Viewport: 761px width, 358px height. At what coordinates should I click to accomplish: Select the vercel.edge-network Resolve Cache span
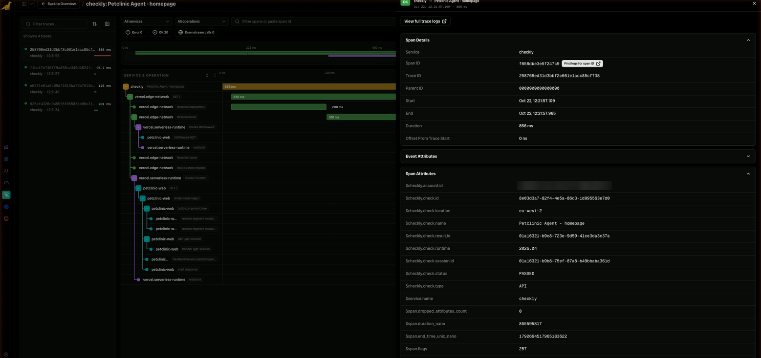click(171, 158)
